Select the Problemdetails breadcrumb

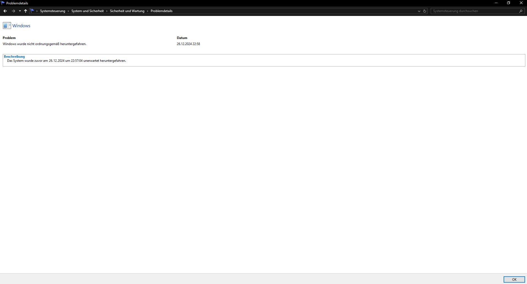coord(161,11)
